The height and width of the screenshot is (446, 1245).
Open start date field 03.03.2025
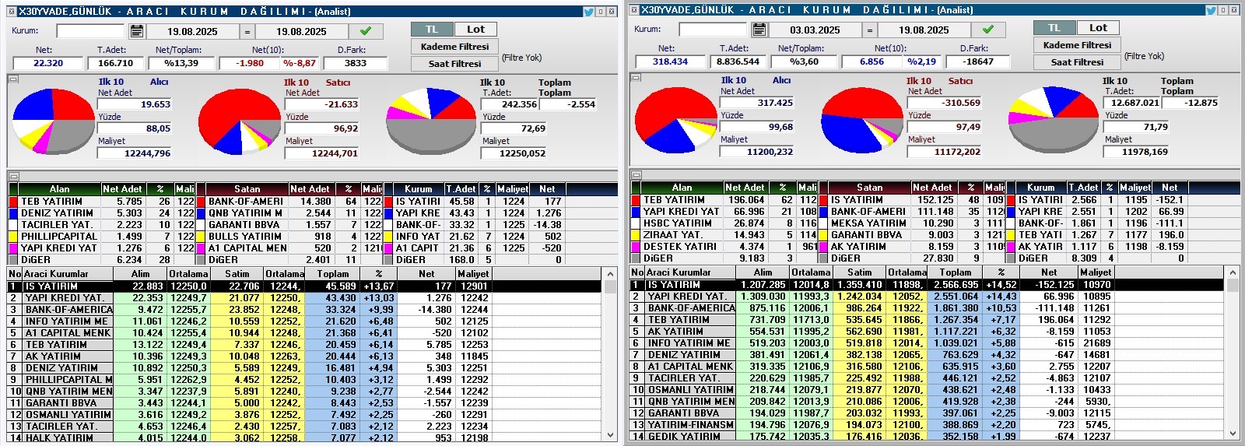[815, 30]
